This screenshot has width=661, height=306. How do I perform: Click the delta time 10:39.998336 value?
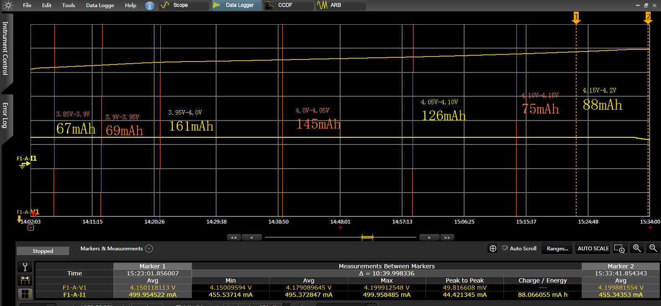click(387, 273)
